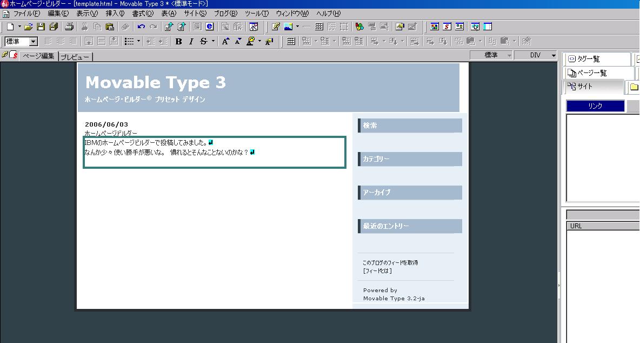The width and height of the screenshot is (640, 343).
Task: Toggle strikethrough formatting
Action: pos(204,41)
